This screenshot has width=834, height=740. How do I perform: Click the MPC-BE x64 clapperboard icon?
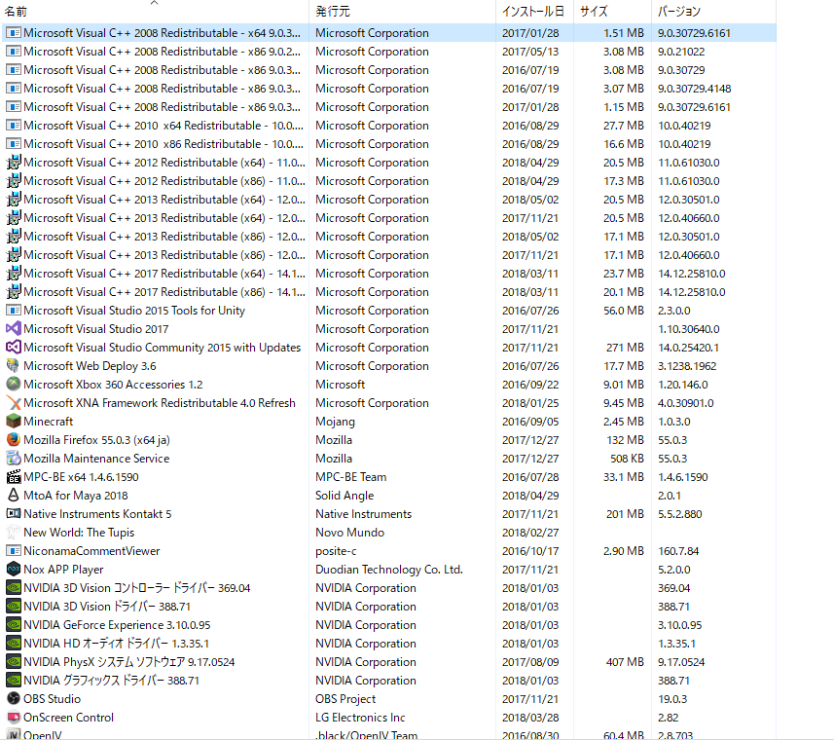14,477
